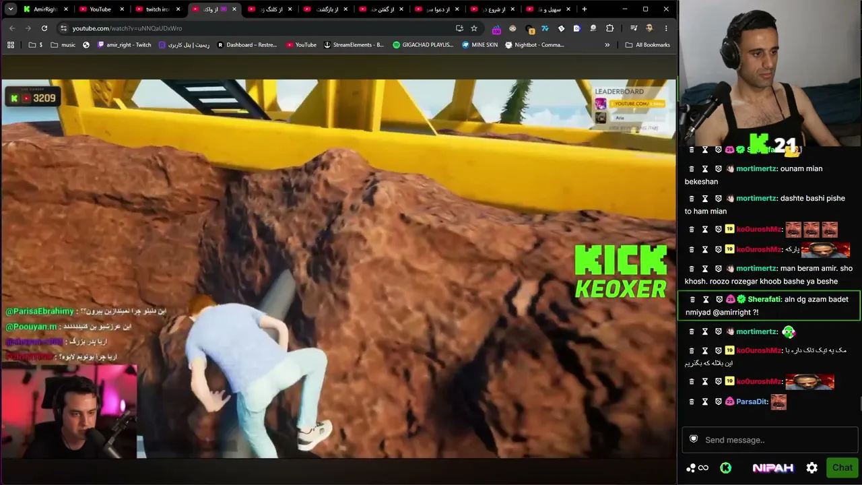Open Chrome's three-dot menu
The width and height of the screenshot is (862, 485).
pyautogui.click(x=666, y=28)
